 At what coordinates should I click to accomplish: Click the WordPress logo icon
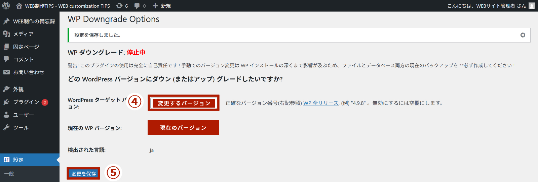coord(6,6)
